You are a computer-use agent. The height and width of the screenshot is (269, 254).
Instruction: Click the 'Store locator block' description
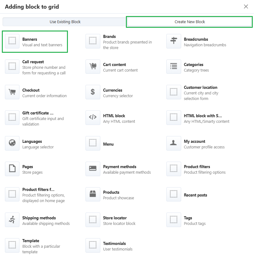tap(119, 224)
